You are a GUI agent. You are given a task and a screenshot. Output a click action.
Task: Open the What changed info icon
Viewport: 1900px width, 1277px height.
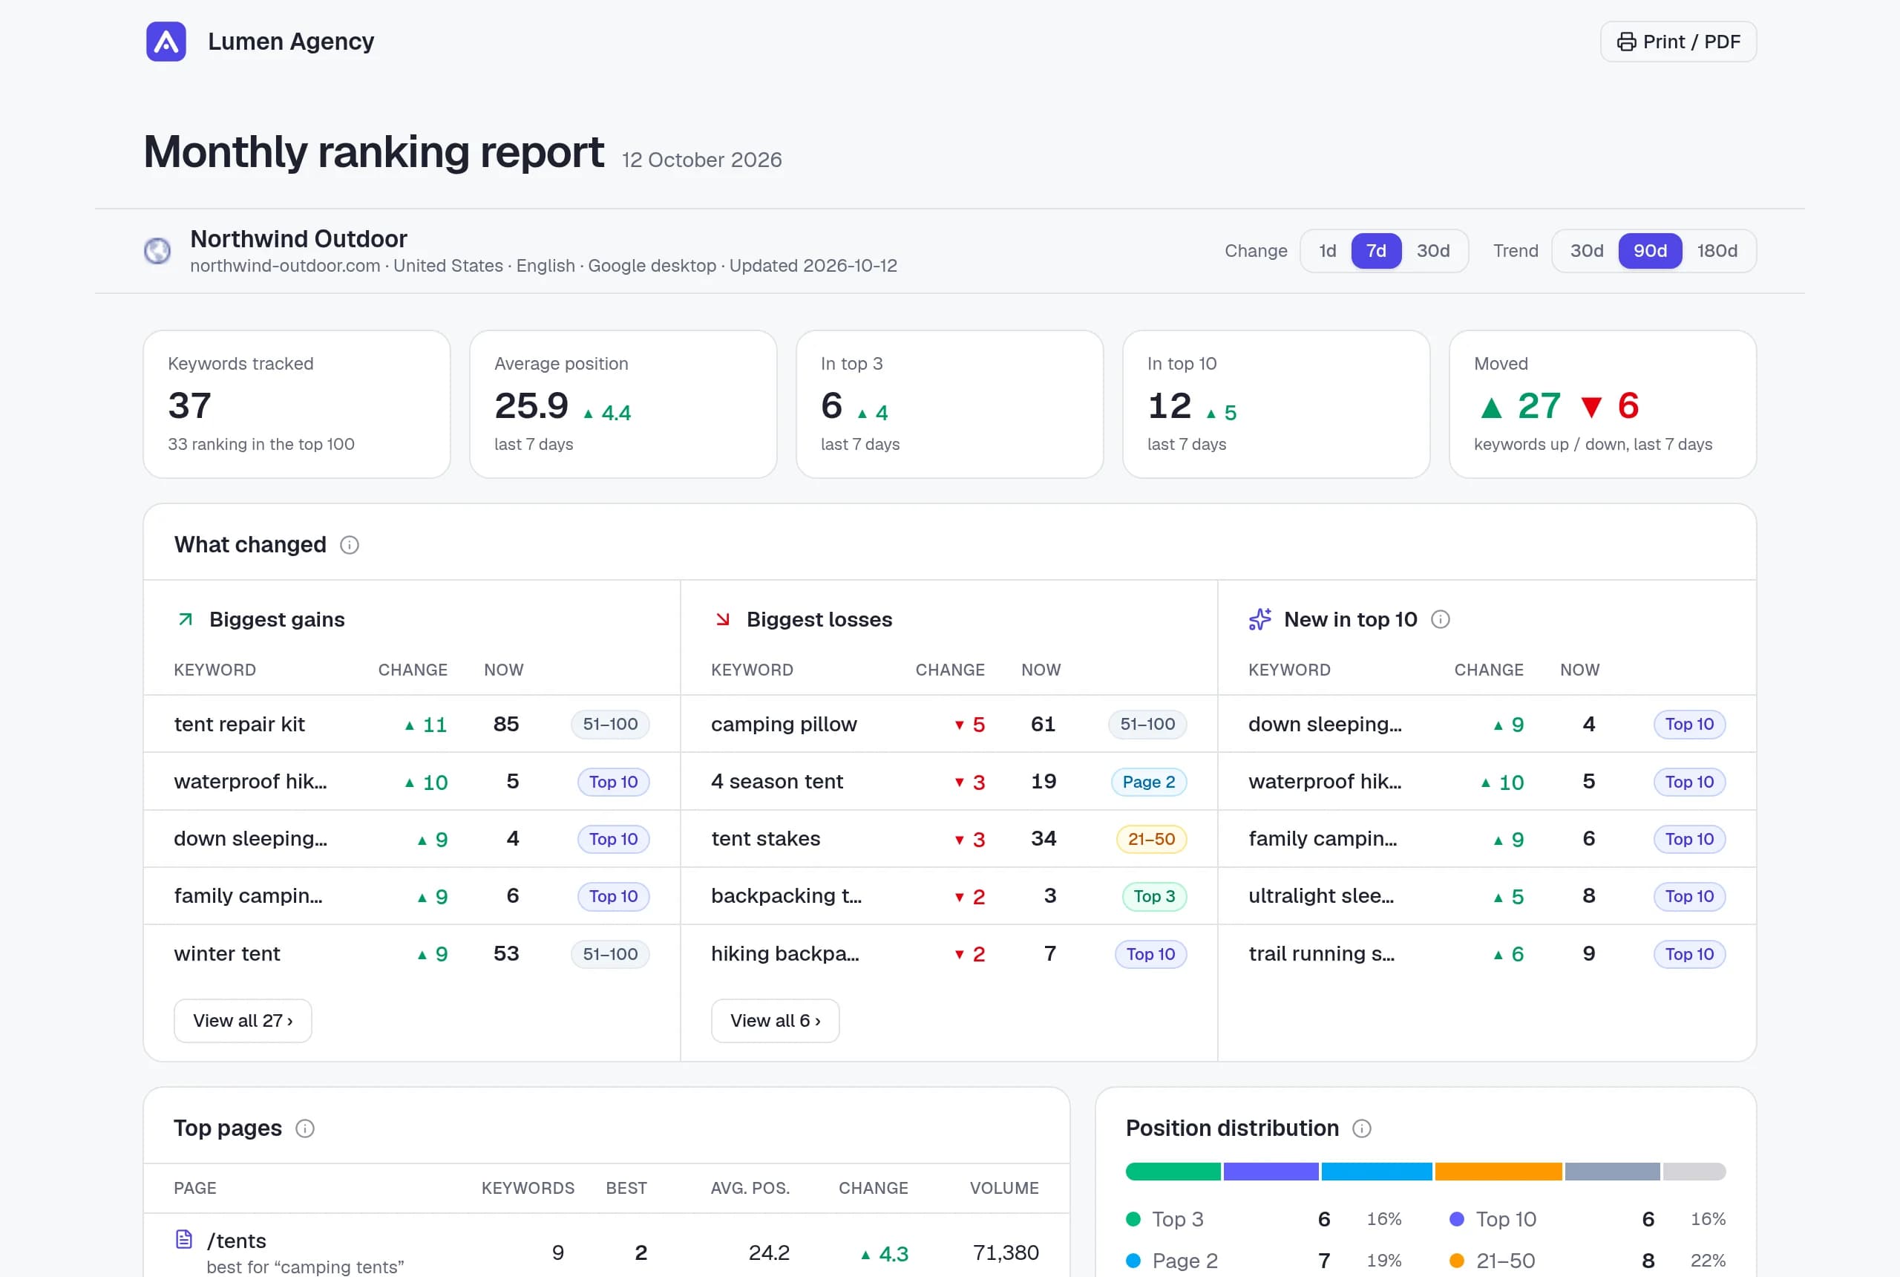pyautogui.click(x=350, y=545)
